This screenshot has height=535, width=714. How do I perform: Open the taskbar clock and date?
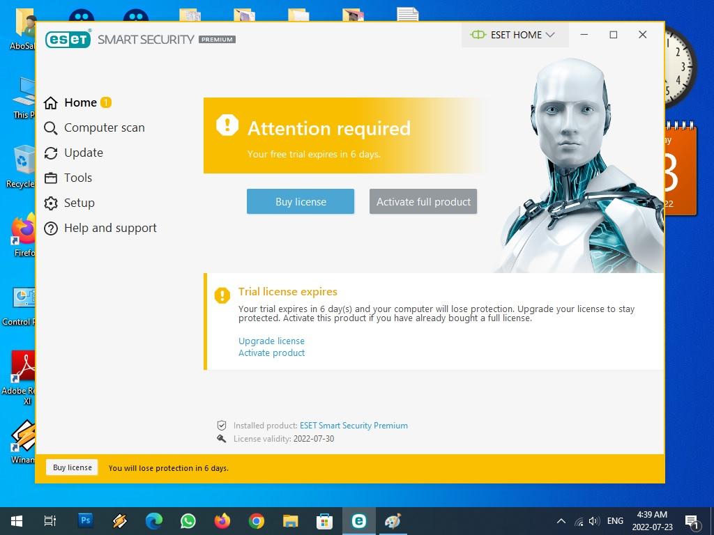[652, 521]
